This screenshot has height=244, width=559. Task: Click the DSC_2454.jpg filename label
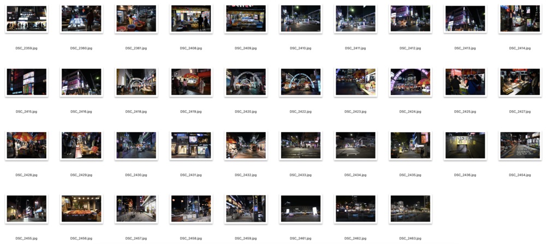pos(520,175)
